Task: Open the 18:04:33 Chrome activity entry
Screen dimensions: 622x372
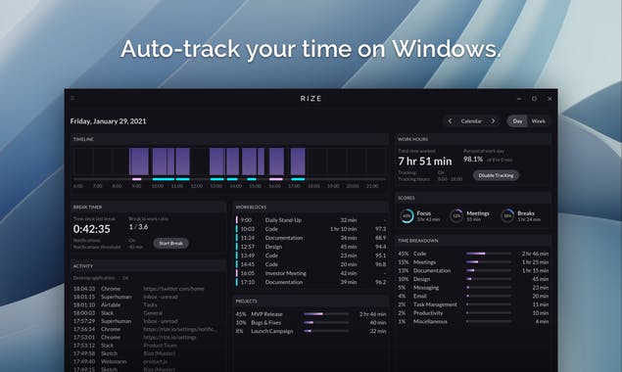Action: [147, 289]
